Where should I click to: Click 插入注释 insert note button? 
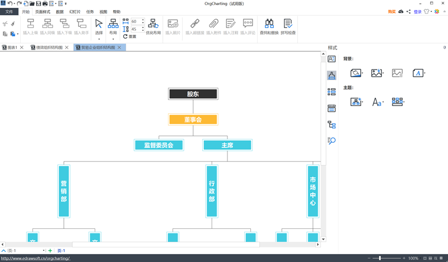[x=231, y=26]
